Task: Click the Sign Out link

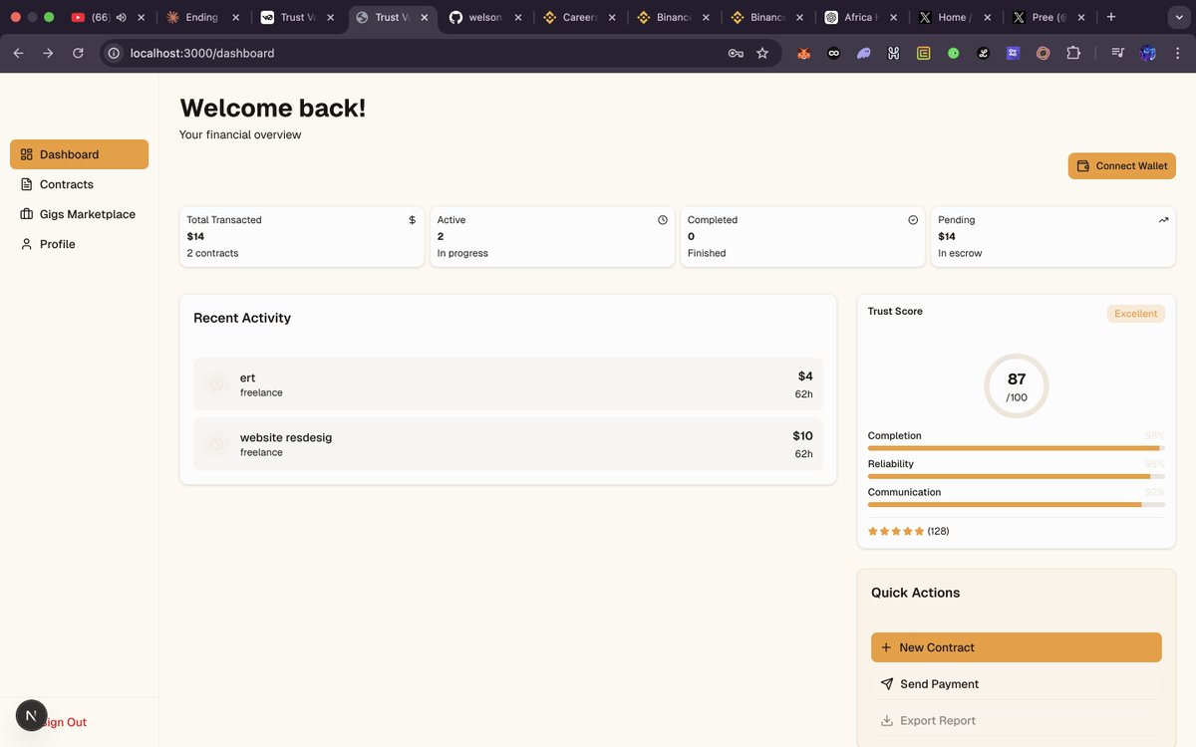Action: [65, 722]
